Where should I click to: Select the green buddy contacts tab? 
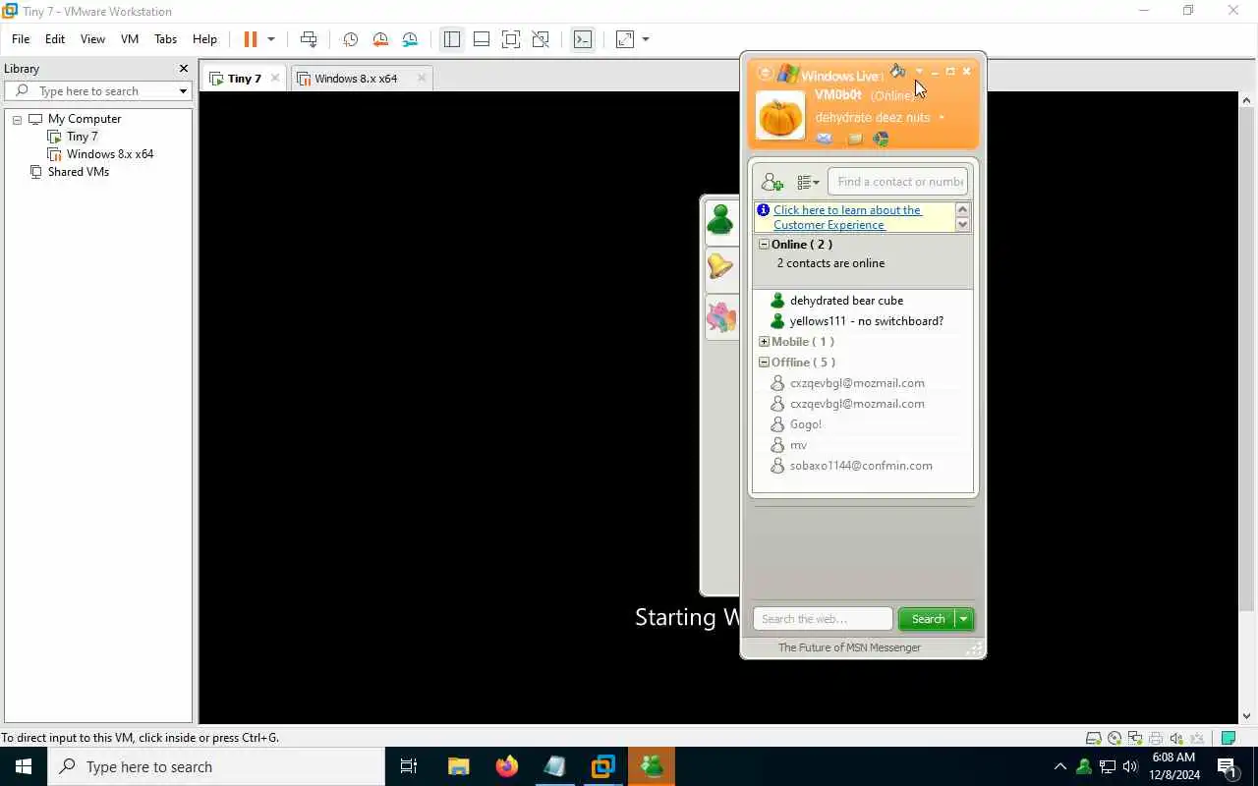720,220
